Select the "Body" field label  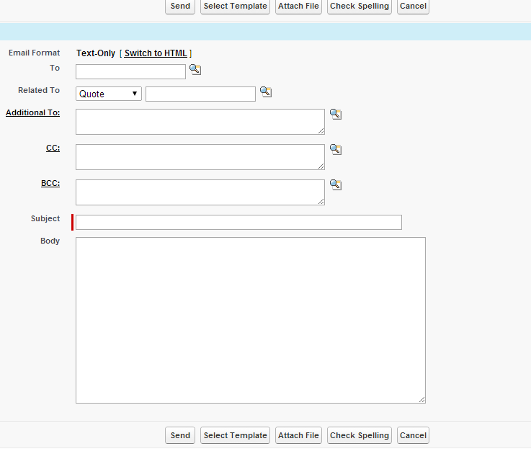50,241
